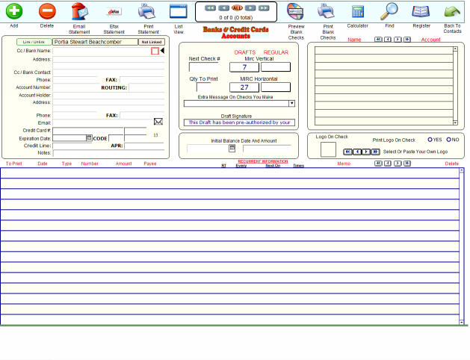Go Back To Contacts
Viewport: 470px width, 360px height.
pyautogui.click(x=451, y=11)
